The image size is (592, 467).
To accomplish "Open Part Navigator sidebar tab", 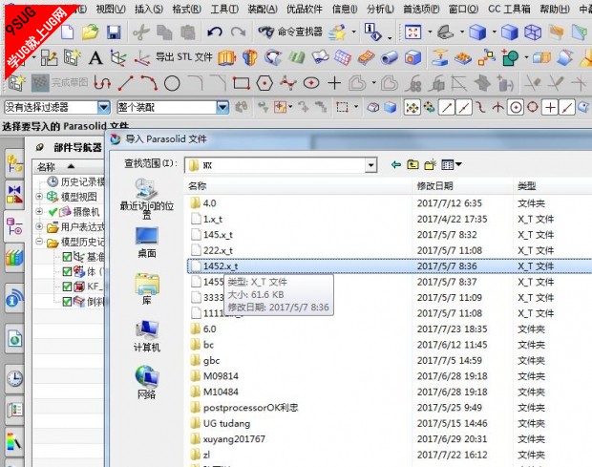I will [14, 225].
